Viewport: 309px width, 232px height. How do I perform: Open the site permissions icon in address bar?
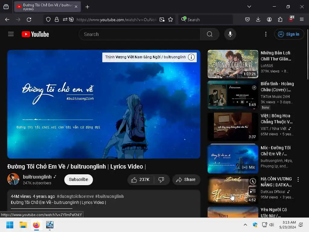65,20
